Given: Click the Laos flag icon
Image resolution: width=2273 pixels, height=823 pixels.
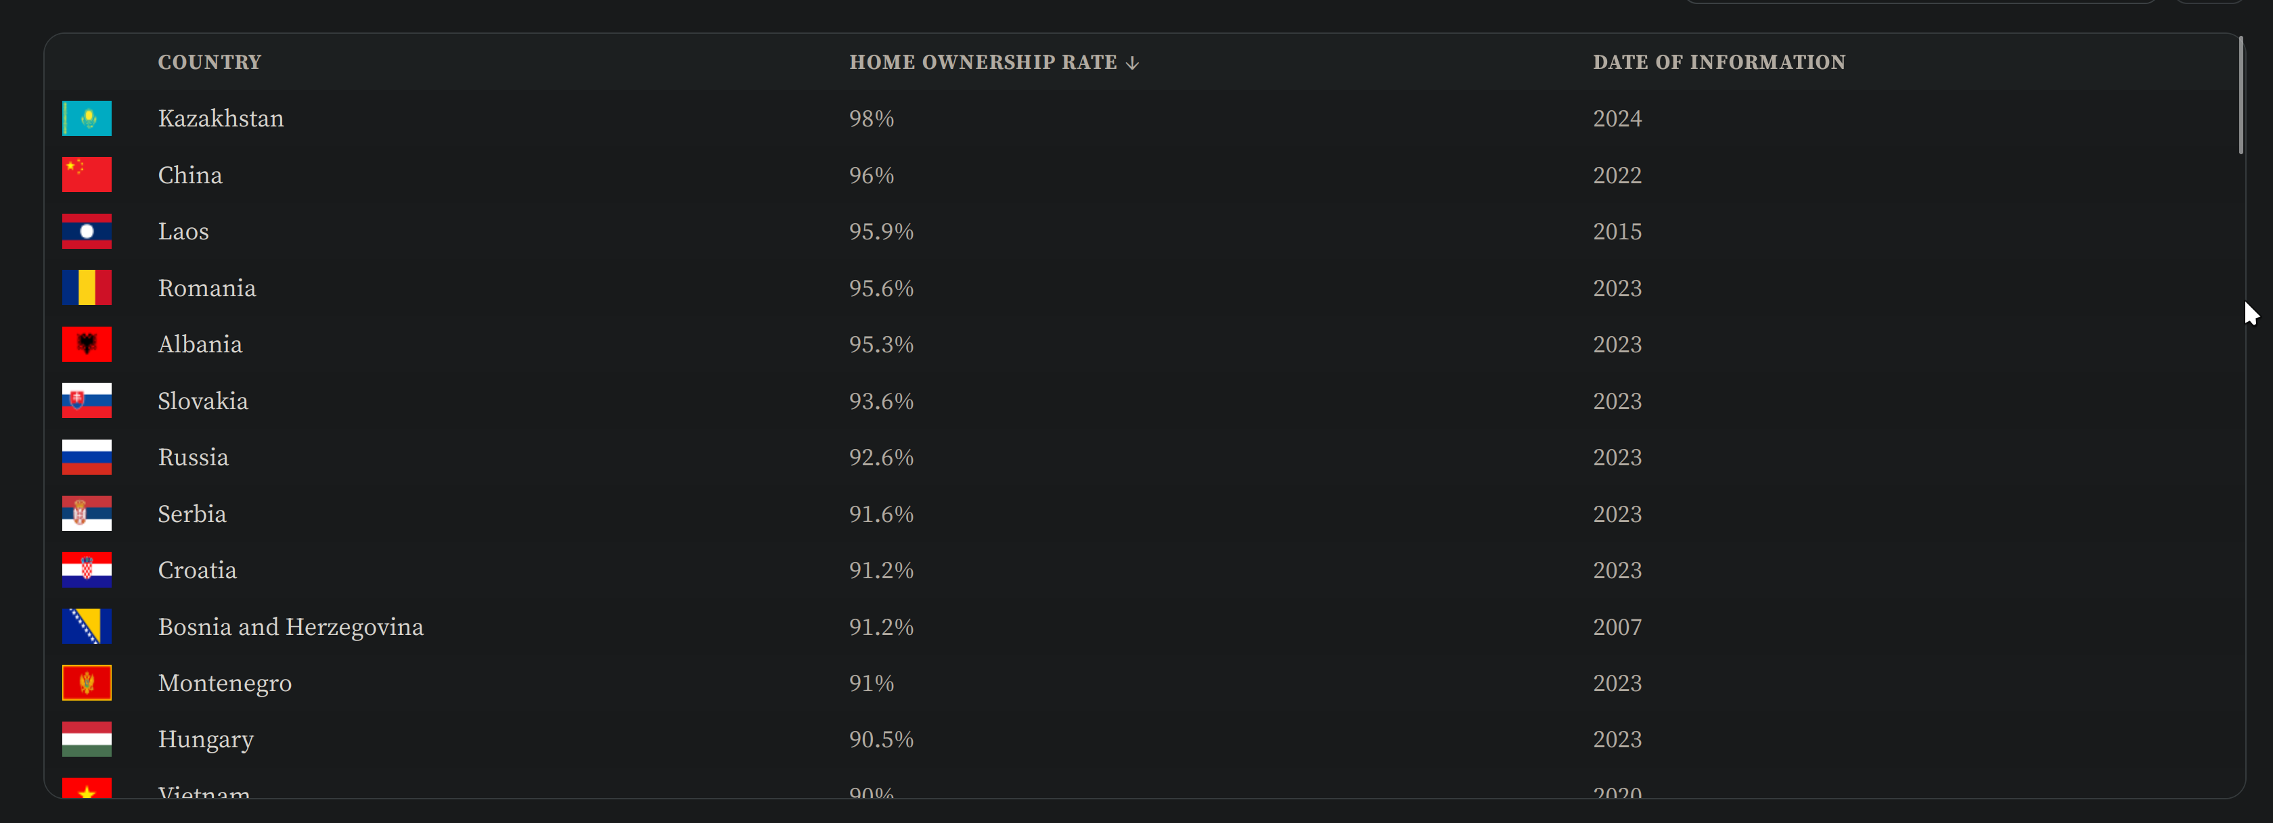Looking at the screenshot, I should click(x=87, y=231).
